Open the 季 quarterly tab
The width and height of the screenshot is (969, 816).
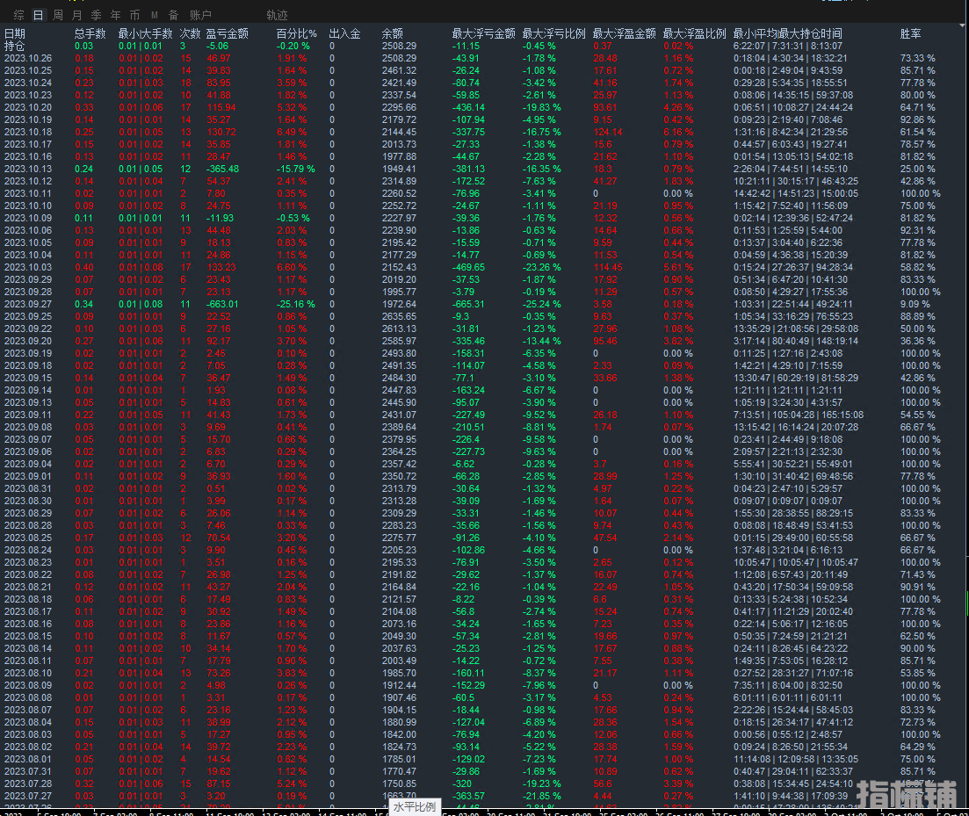[97, 16]
